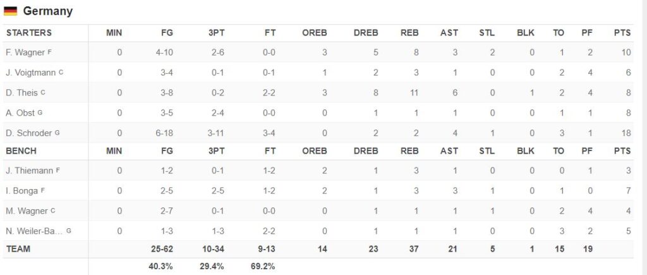647x275 pixels.
Task: Click the 3PT header in starters row
Action: pos(216,33)
